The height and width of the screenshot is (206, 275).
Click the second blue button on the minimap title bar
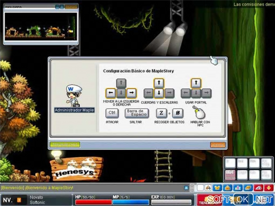62,7
